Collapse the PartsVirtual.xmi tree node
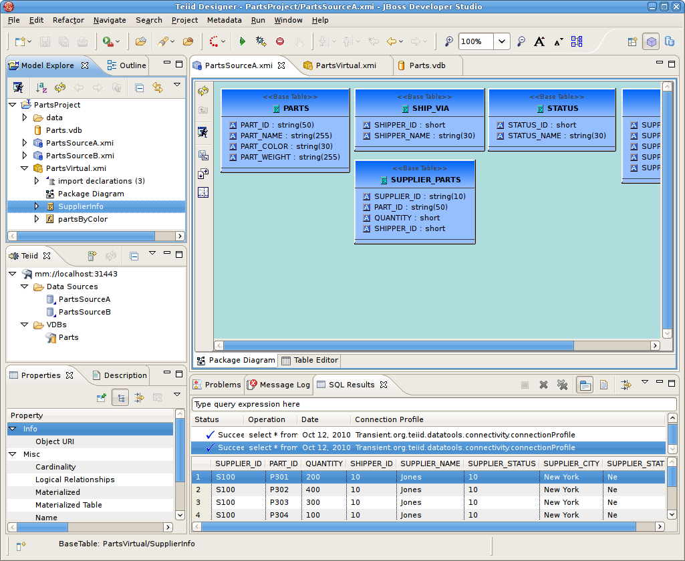 (25, 168)
